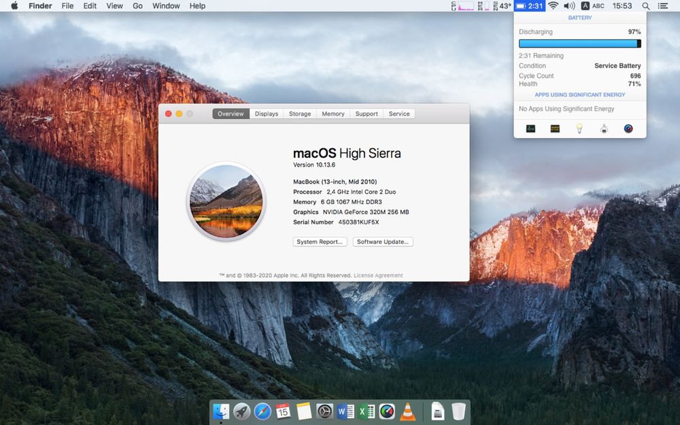Open the Wi-Fi status menu

tap(553, 5)
